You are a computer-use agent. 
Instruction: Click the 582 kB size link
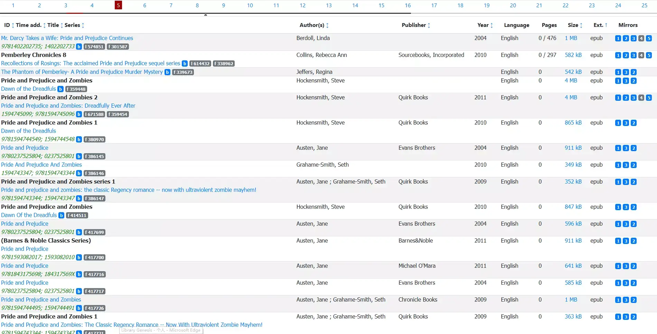(573, 55)
